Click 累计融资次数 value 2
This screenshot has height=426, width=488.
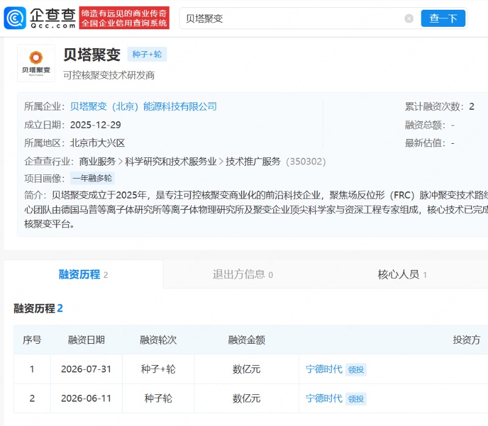point(472,107)
